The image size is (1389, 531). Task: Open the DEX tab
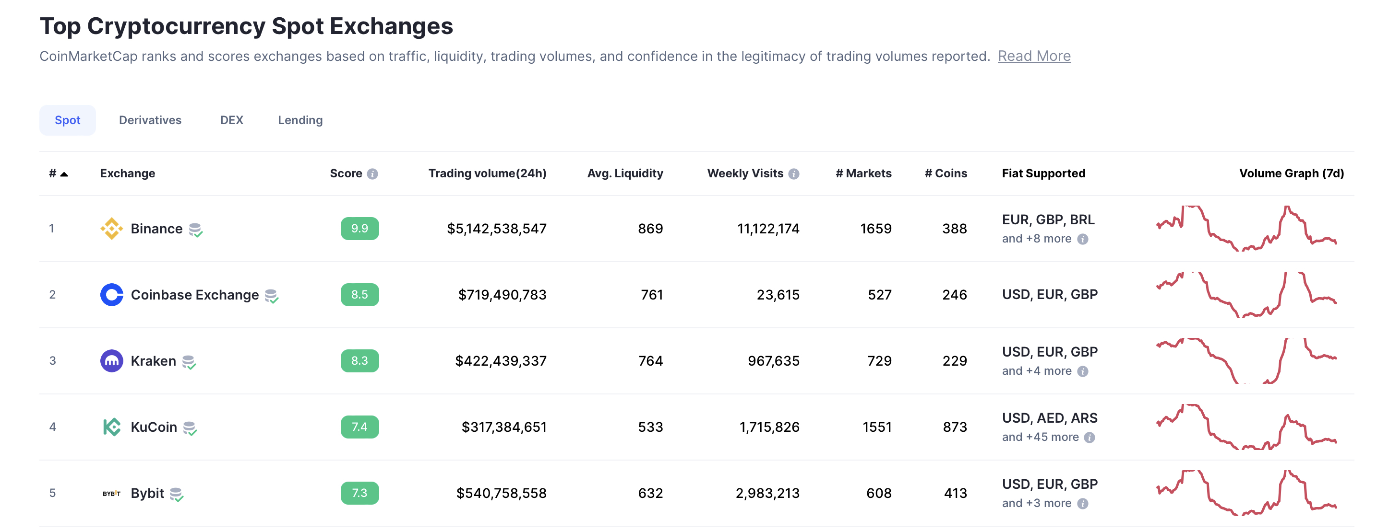(x=232, y=120)
